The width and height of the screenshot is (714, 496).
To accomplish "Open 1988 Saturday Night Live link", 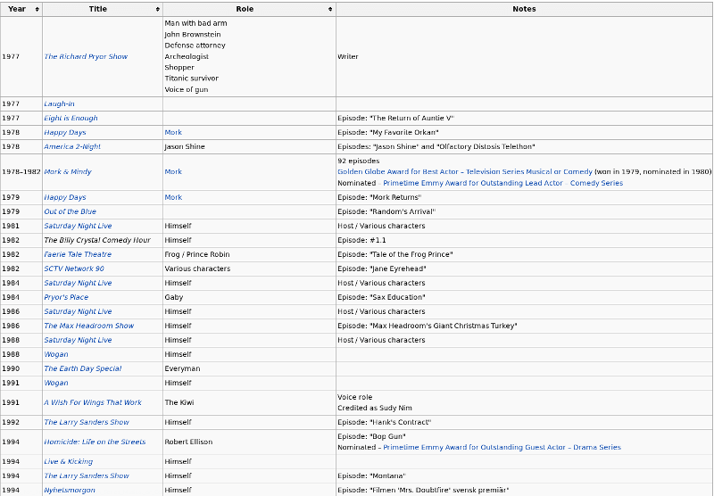I will coord(78,340).
